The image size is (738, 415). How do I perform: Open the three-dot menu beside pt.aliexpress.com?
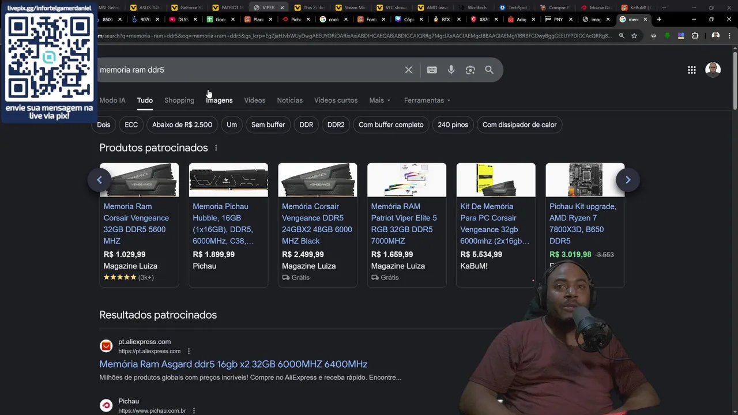pos(189,351)
